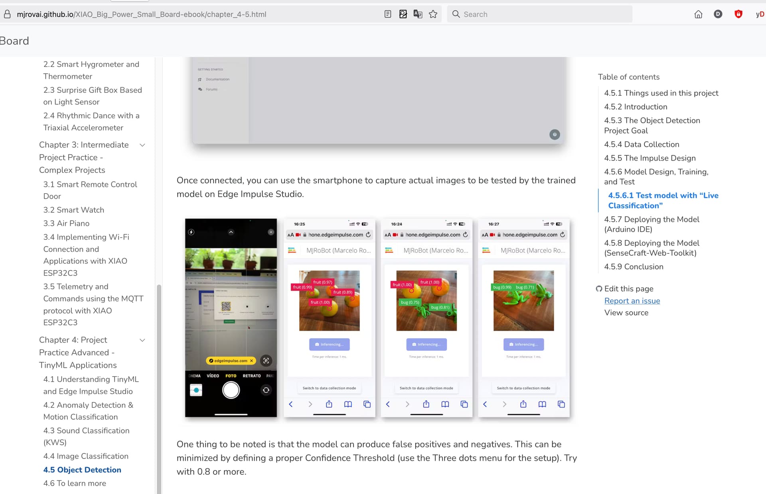766x494 pixels.
Task: Jump to 4.5.3 Object Detection Project Goal
Action: [x=652, y=125]
